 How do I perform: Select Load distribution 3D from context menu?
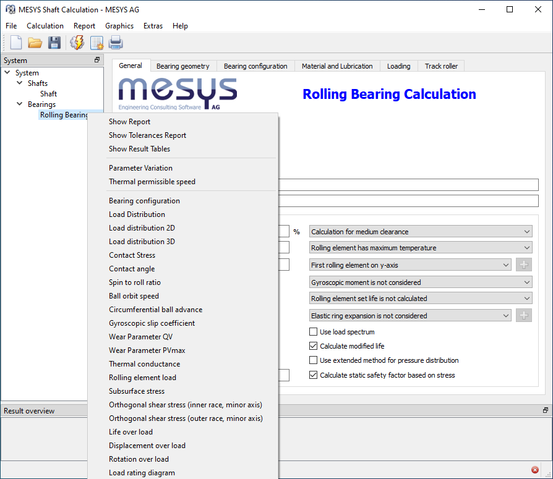tap(142, 242)
